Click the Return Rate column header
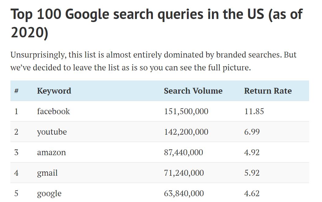 pos(268,91)
